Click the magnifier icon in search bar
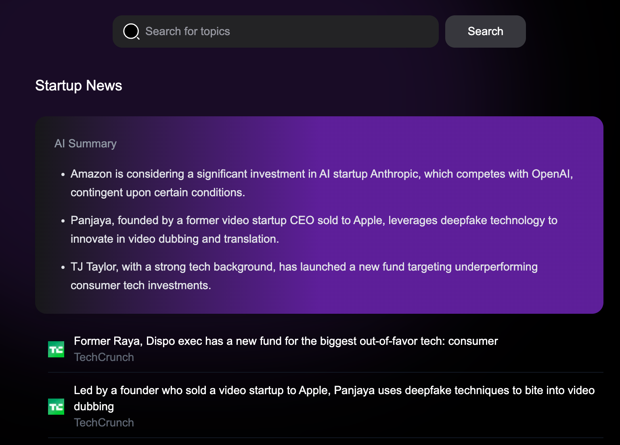 coord(131,31)
